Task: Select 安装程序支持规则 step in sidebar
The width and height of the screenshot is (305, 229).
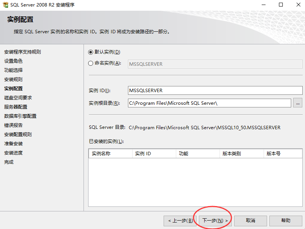Action: tap(23, 52)
